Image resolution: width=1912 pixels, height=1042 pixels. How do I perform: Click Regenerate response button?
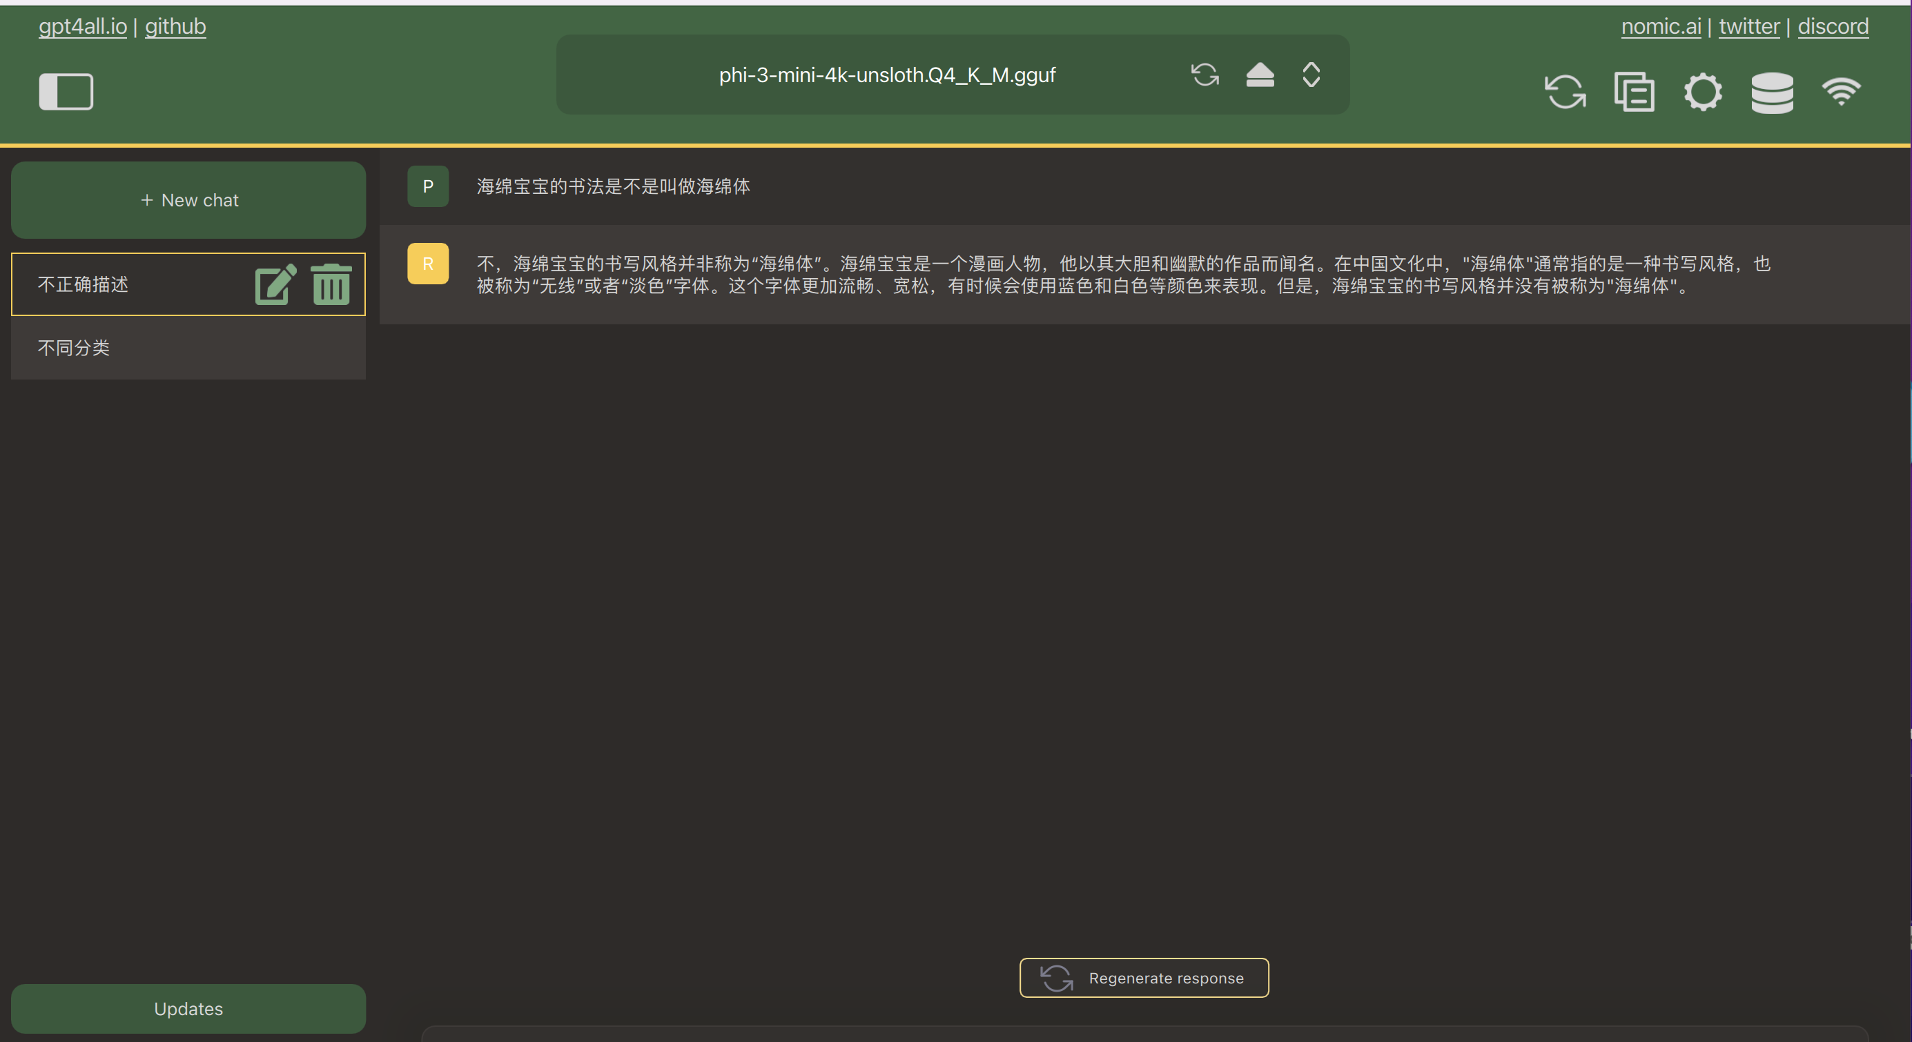point(1143,977)
